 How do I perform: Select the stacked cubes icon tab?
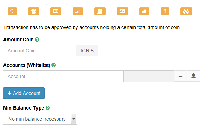coord(186,11)
